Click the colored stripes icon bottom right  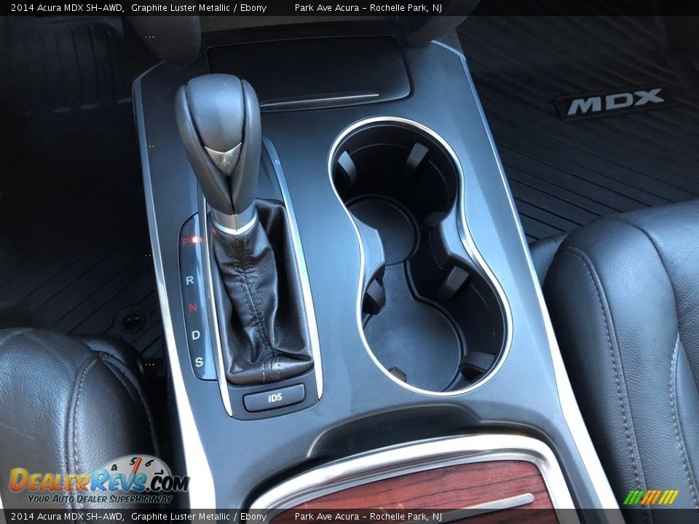point(650,497)
